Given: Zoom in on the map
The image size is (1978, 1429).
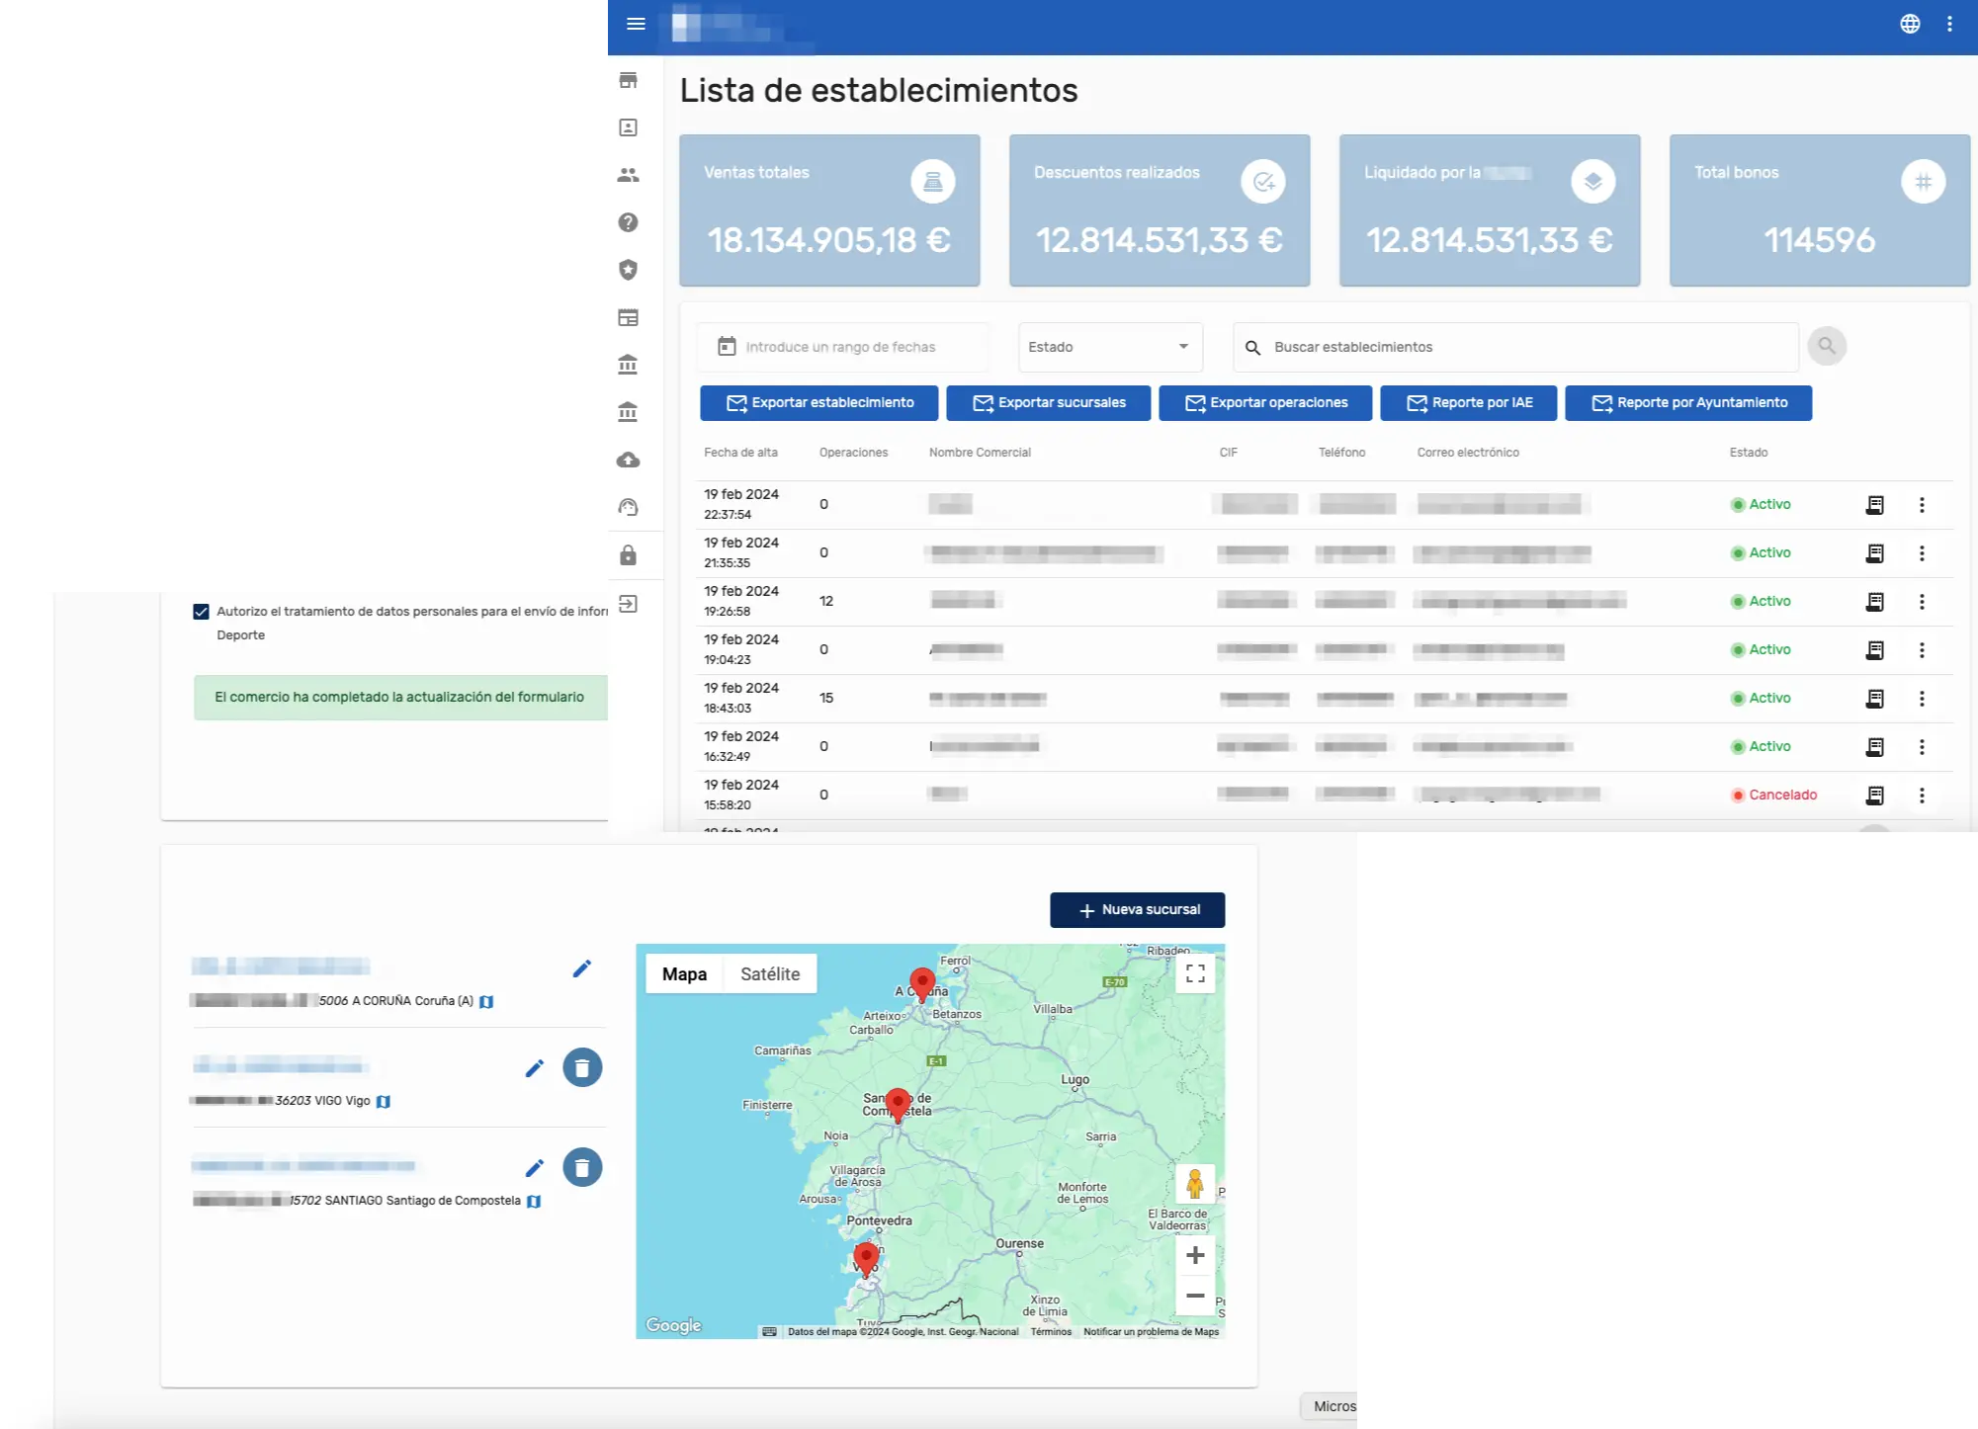Looking at the screenshot, I should tap(1195, 1255).
